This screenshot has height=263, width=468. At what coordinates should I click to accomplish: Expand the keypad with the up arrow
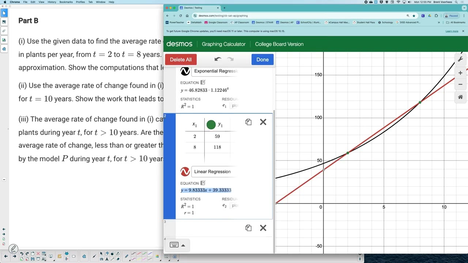click(x=183, y=245)
